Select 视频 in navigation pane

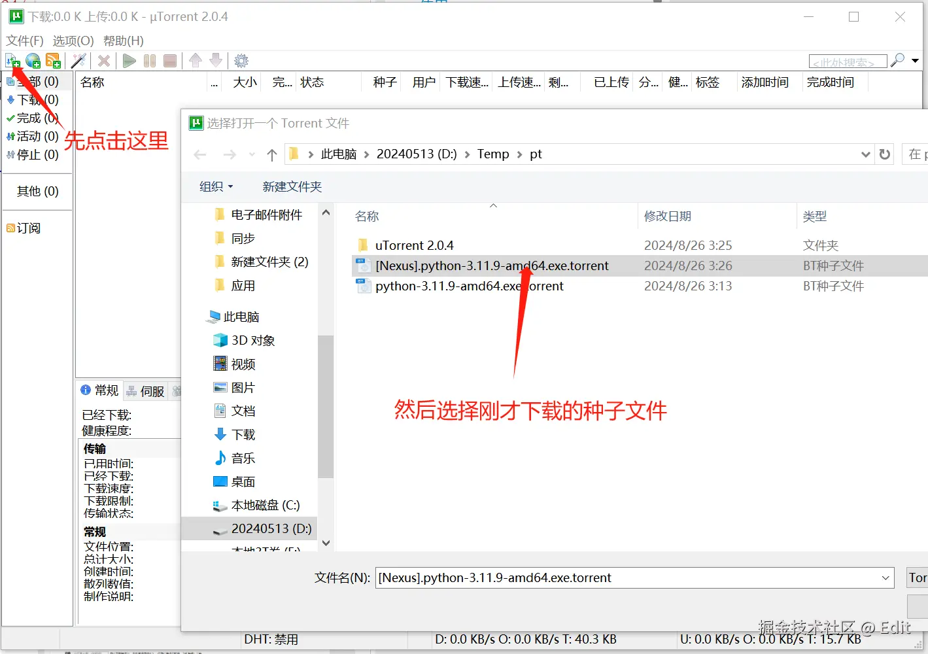tap(235, 364)
